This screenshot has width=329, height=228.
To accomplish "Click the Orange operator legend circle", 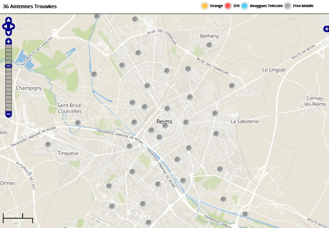I will pos(204,6).
